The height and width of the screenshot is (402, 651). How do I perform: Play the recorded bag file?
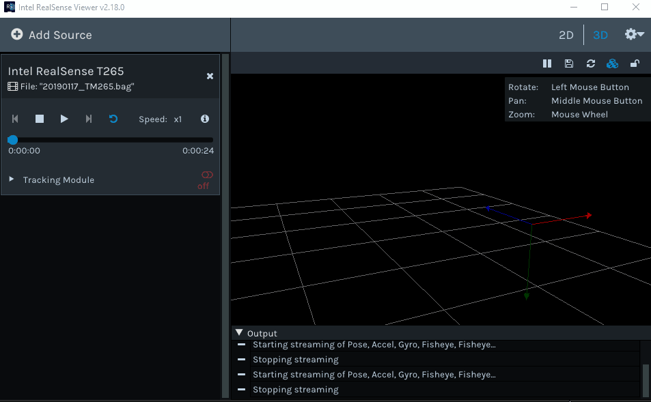click(64, 119)
